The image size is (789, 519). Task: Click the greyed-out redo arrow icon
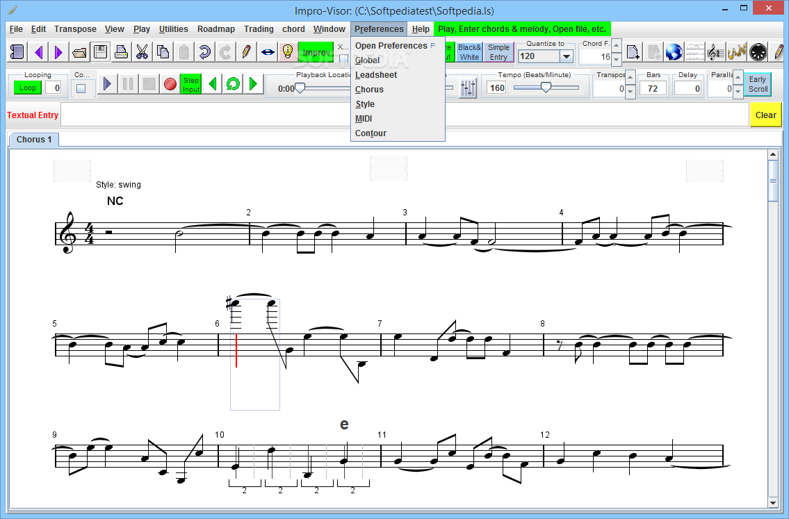pos(225,52)
